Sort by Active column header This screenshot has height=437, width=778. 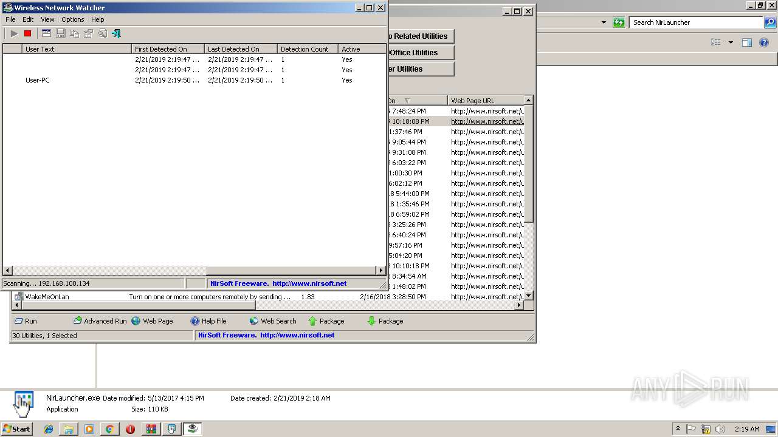click(362, 49)
